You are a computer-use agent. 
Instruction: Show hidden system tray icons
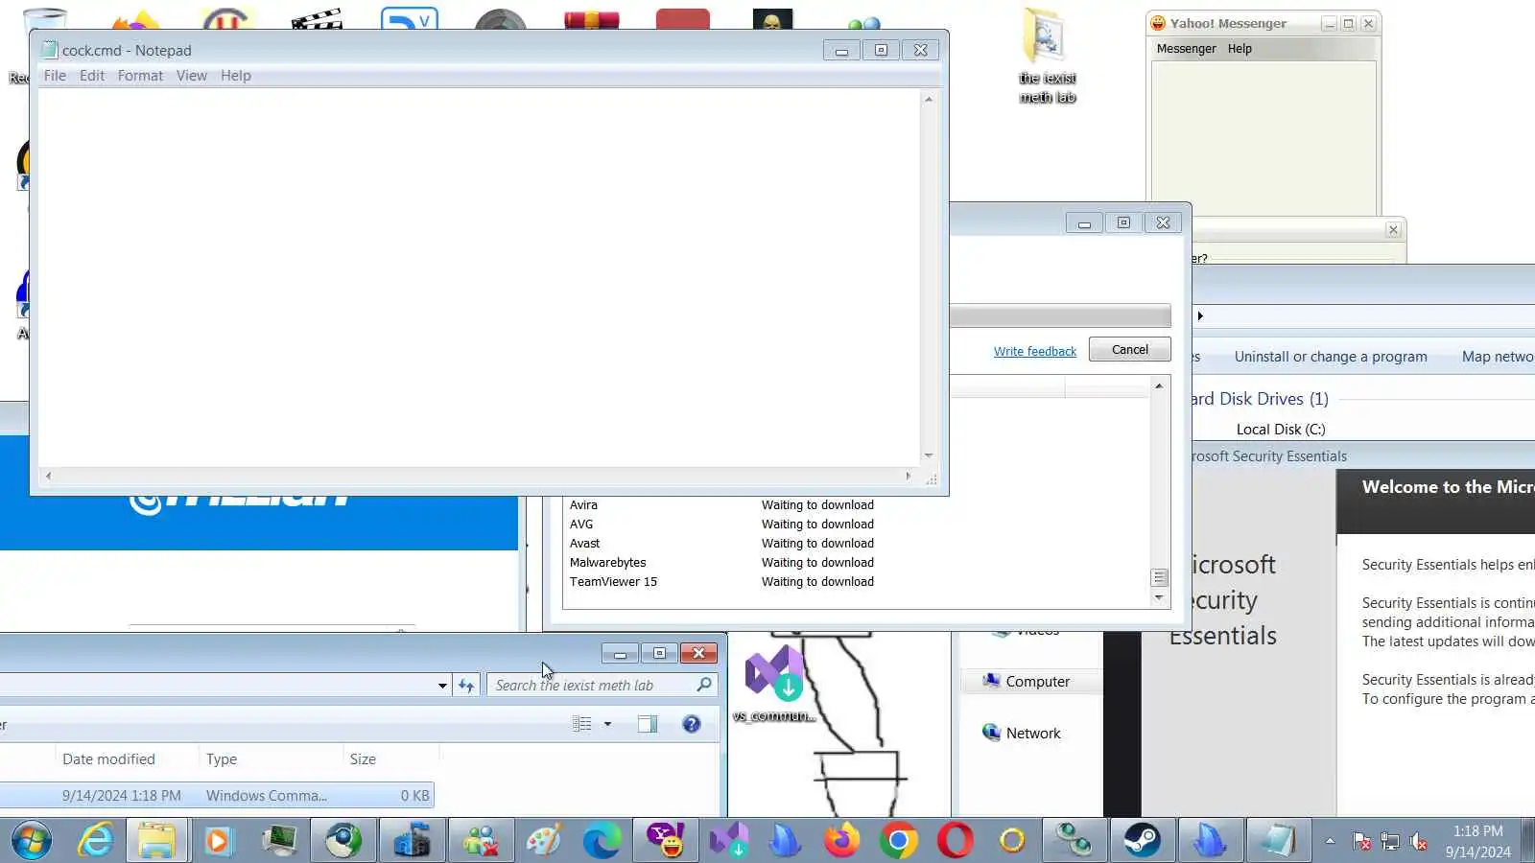pyautogui.click(x=1330, y=841)
